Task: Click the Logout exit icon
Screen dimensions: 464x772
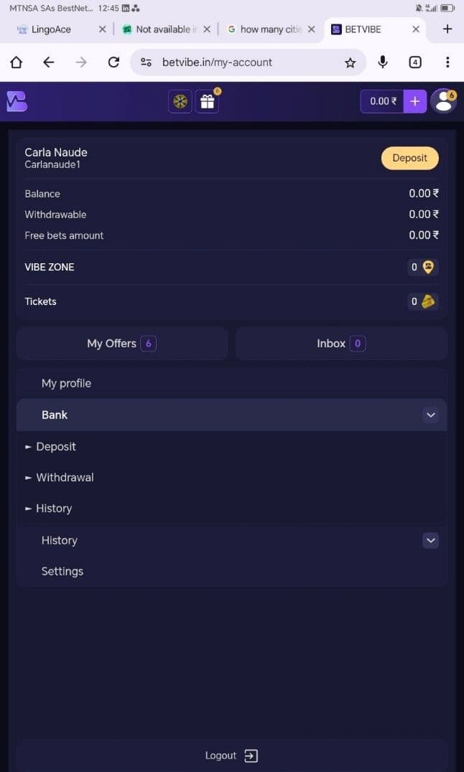Action: 250,755
